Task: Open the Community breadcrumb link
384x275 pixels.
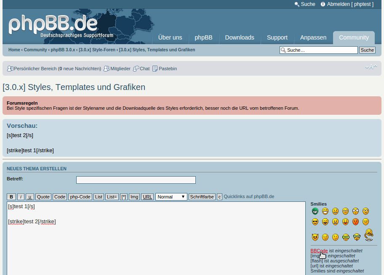Action: (35, 50)
